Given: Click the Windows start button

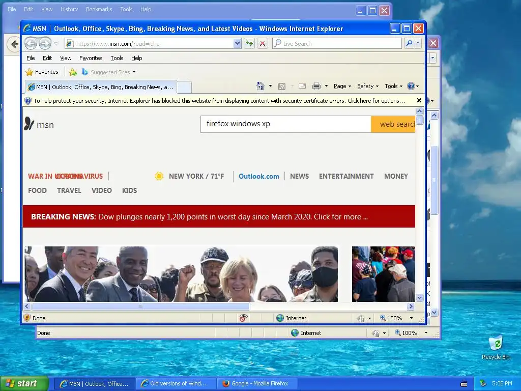Looking at the screenshot, I should pyautogui.click(x=24, y=384).
